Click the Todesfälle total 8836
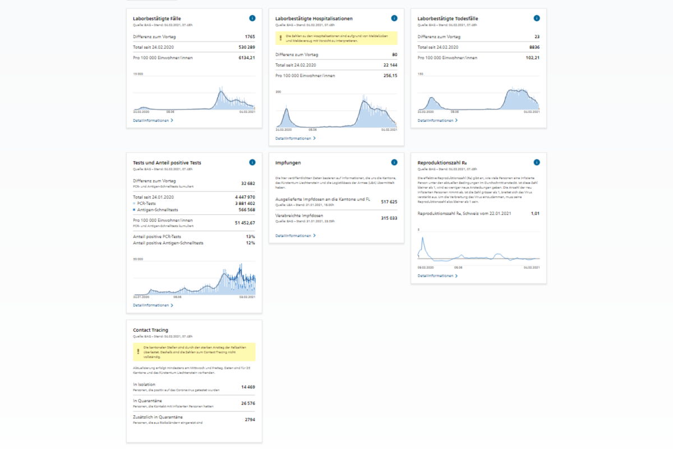Viewport: 673px width, 449px height. tap(534, 47)
